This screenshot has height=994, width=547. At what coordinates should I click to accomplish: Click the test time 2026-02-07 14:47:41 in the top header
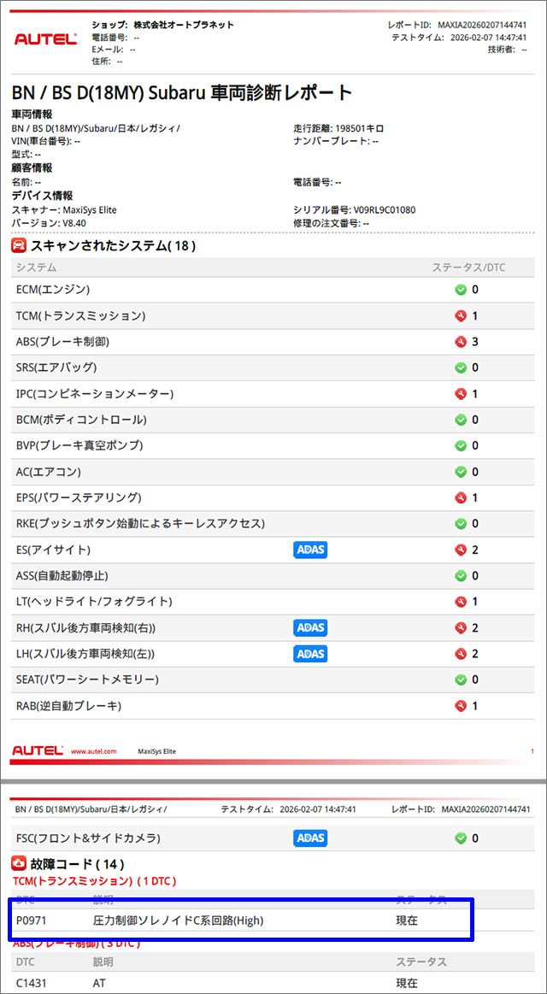(x=489, y=38)
